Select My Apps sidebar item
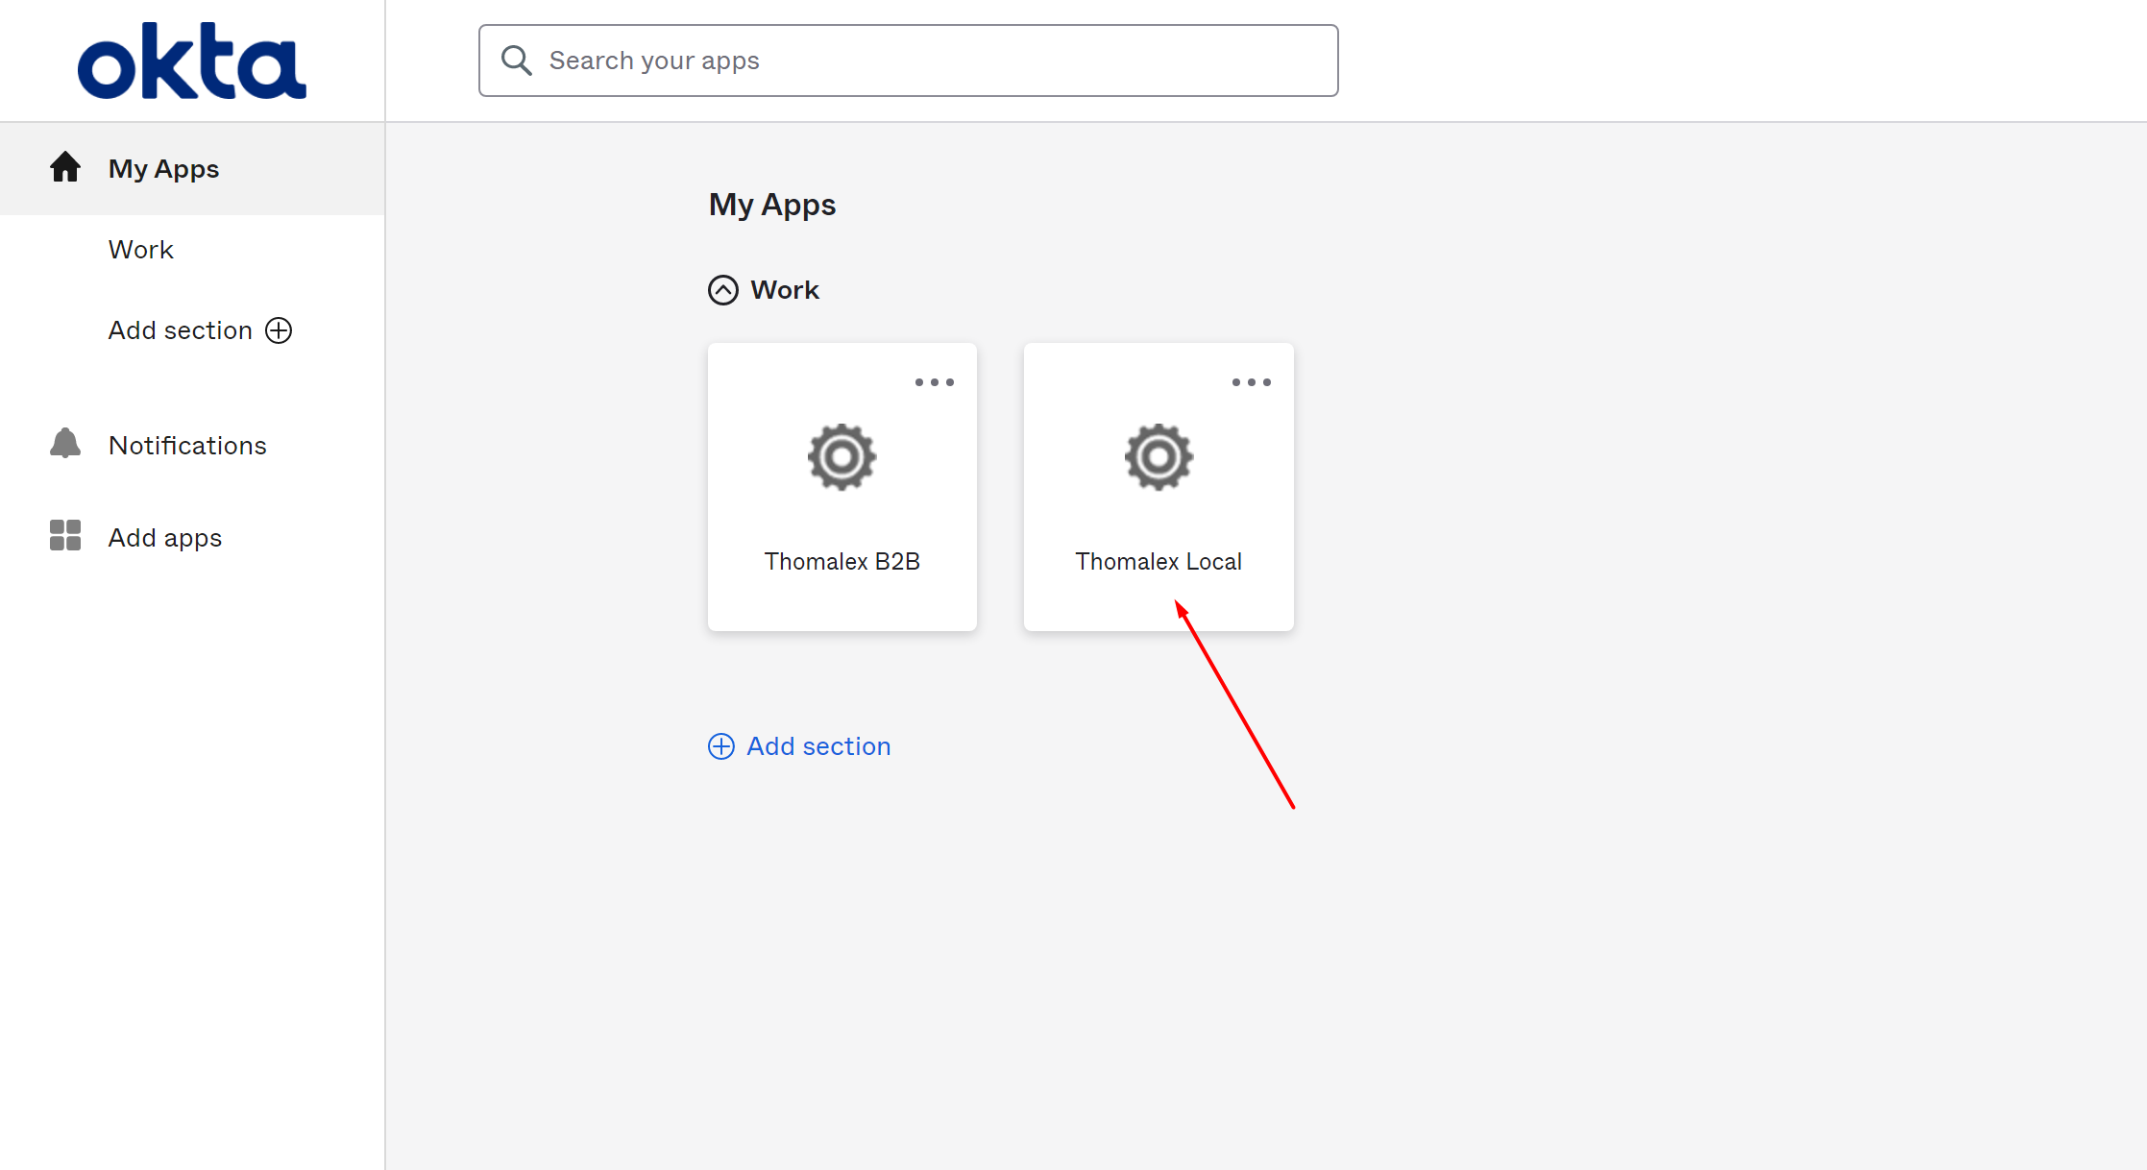 coord(164,169)
